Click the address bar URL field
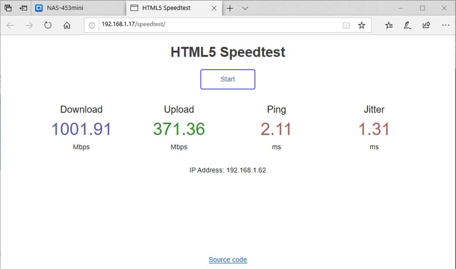The width and height of the screenshot is (456, 269). point(214,25)
